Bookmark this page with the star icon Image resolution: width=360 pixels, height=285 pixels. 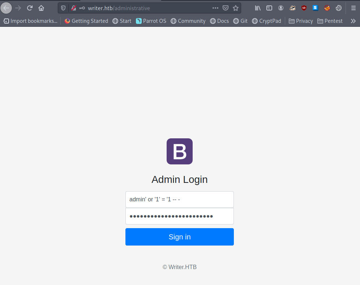[236, 8]
